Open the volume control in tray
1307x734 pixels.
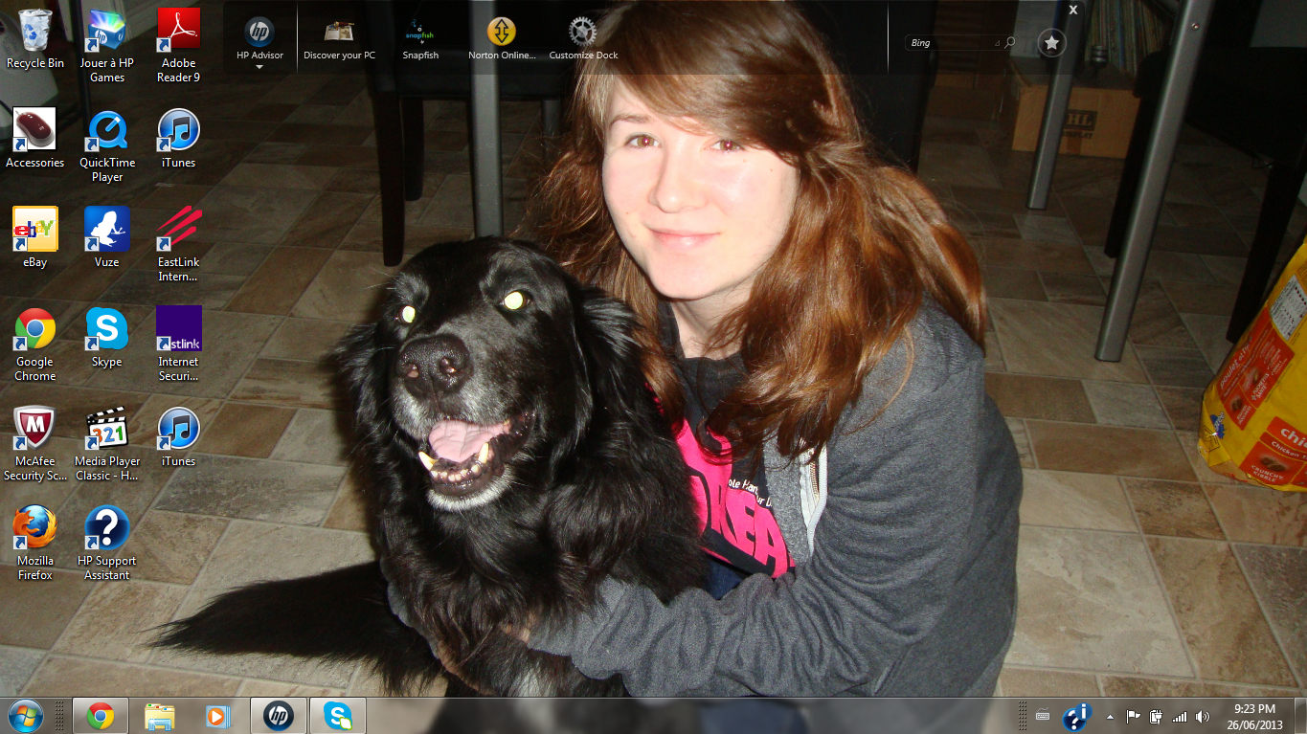[1203, 717]
